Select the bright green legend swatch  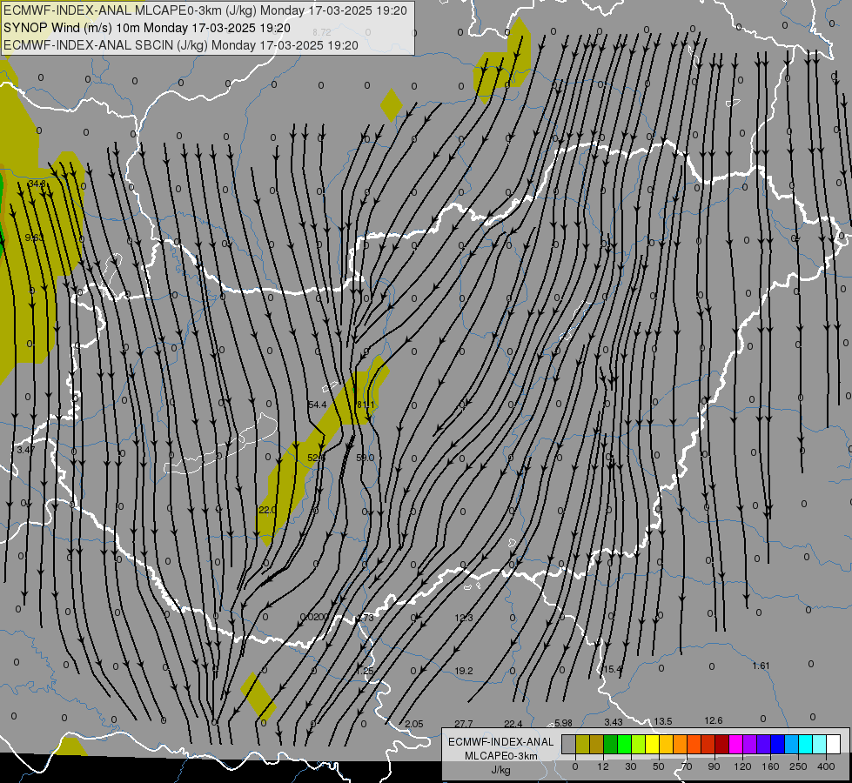pos(624,744)
